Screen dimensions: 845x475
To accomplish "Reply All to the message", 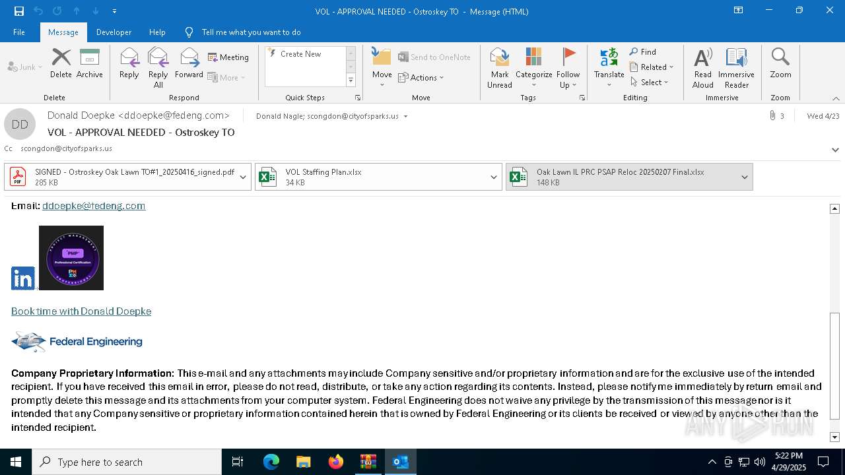I will point(158,68).
